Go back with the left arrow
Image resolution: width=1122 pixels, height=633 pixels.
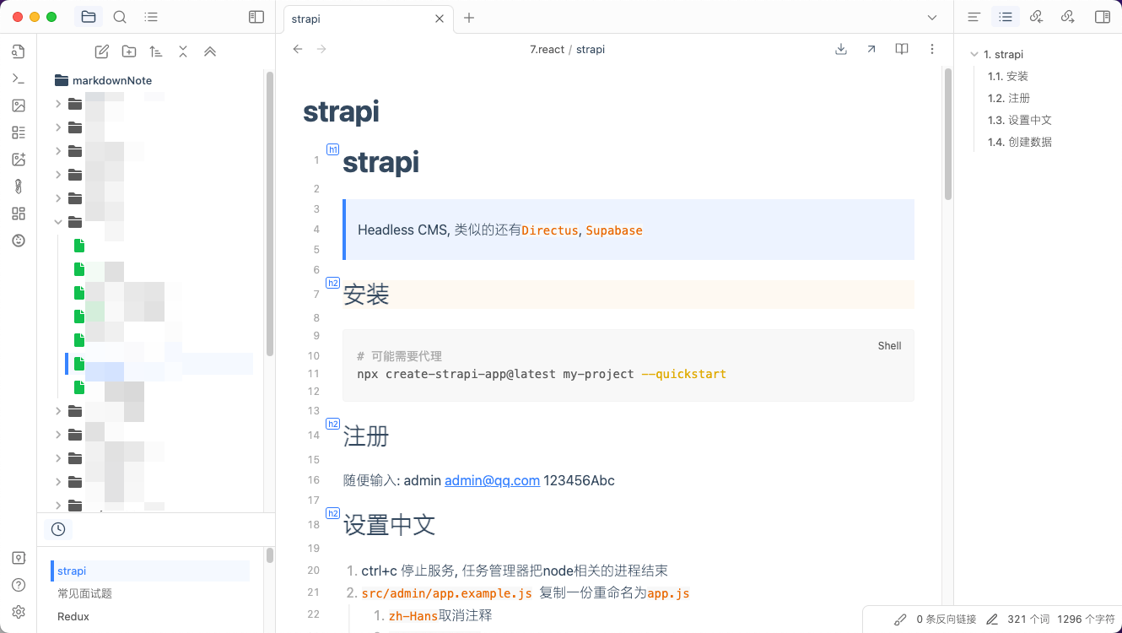(x=298, y=49)
